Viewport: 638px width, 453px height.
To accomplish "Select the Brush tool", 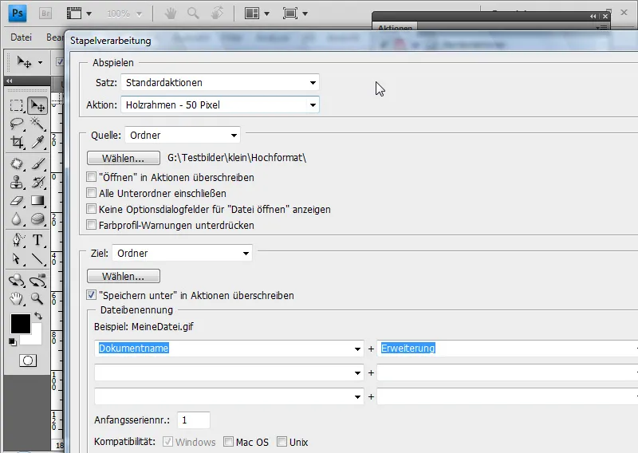I will 37,164.
